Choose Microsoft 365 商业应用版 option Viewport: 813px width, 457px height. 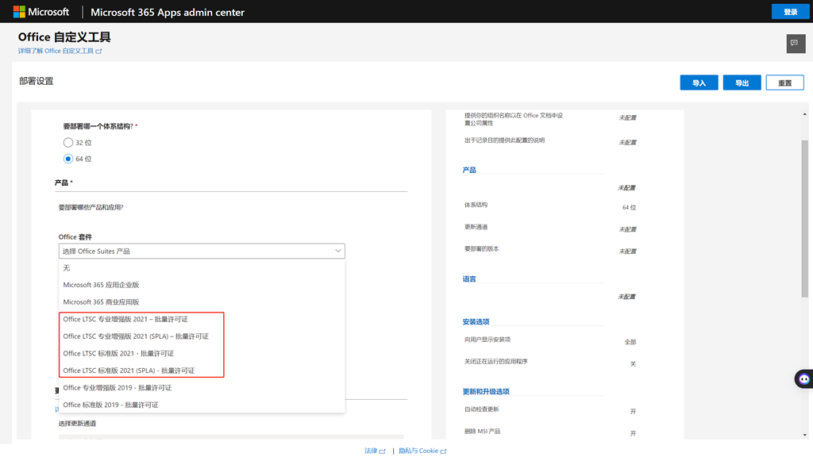pos(202,302)
